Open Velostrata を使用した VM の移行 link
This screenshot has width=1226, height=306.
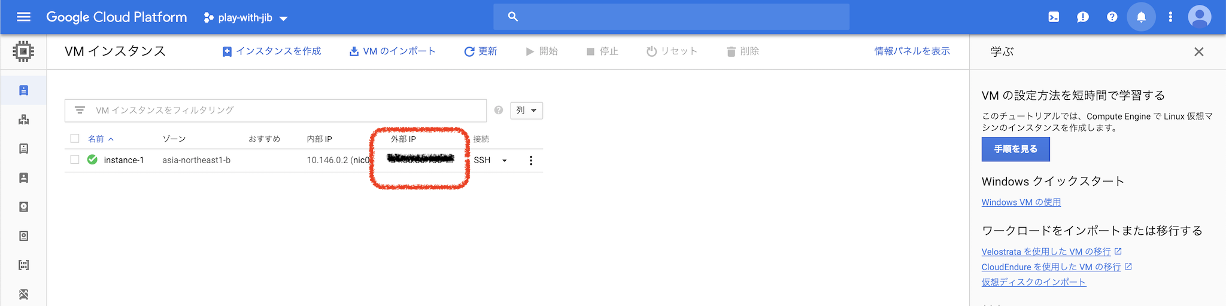1046,252
